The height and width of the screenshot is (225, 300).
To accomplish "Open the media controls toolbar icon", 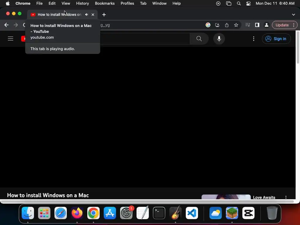I will tap(248, 25).
